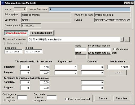Click Asigurari percent field under in procent de
Image resolution: width=135 pixels, height=105 pixels.
[x=45, y=73]
